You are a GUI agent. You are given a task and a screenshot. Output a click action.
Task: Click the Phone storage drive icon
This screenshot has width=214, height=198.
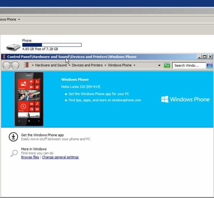point(13,47)
